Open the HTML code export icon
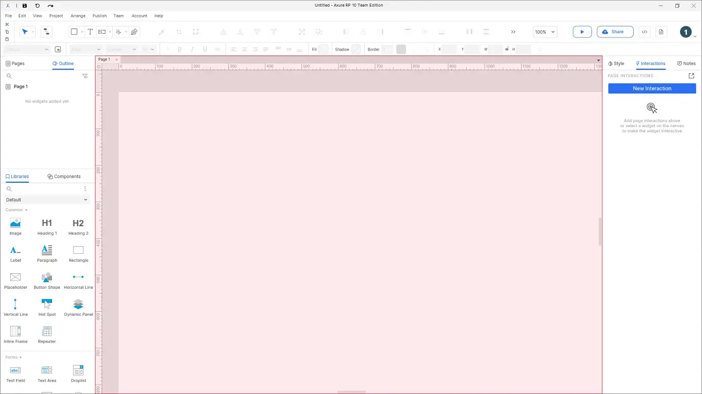Screen dimensions: 702x394 point(644,32)
